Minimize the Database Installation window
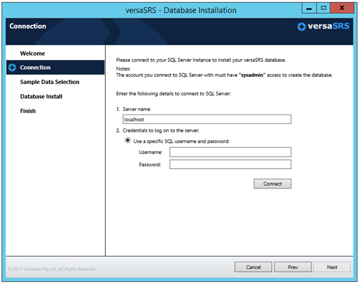The image size is (360, 285). click(309, 8)
